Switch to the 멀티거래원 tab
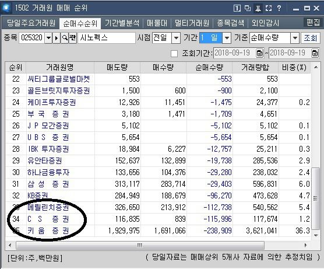 [x=192, y=23]
